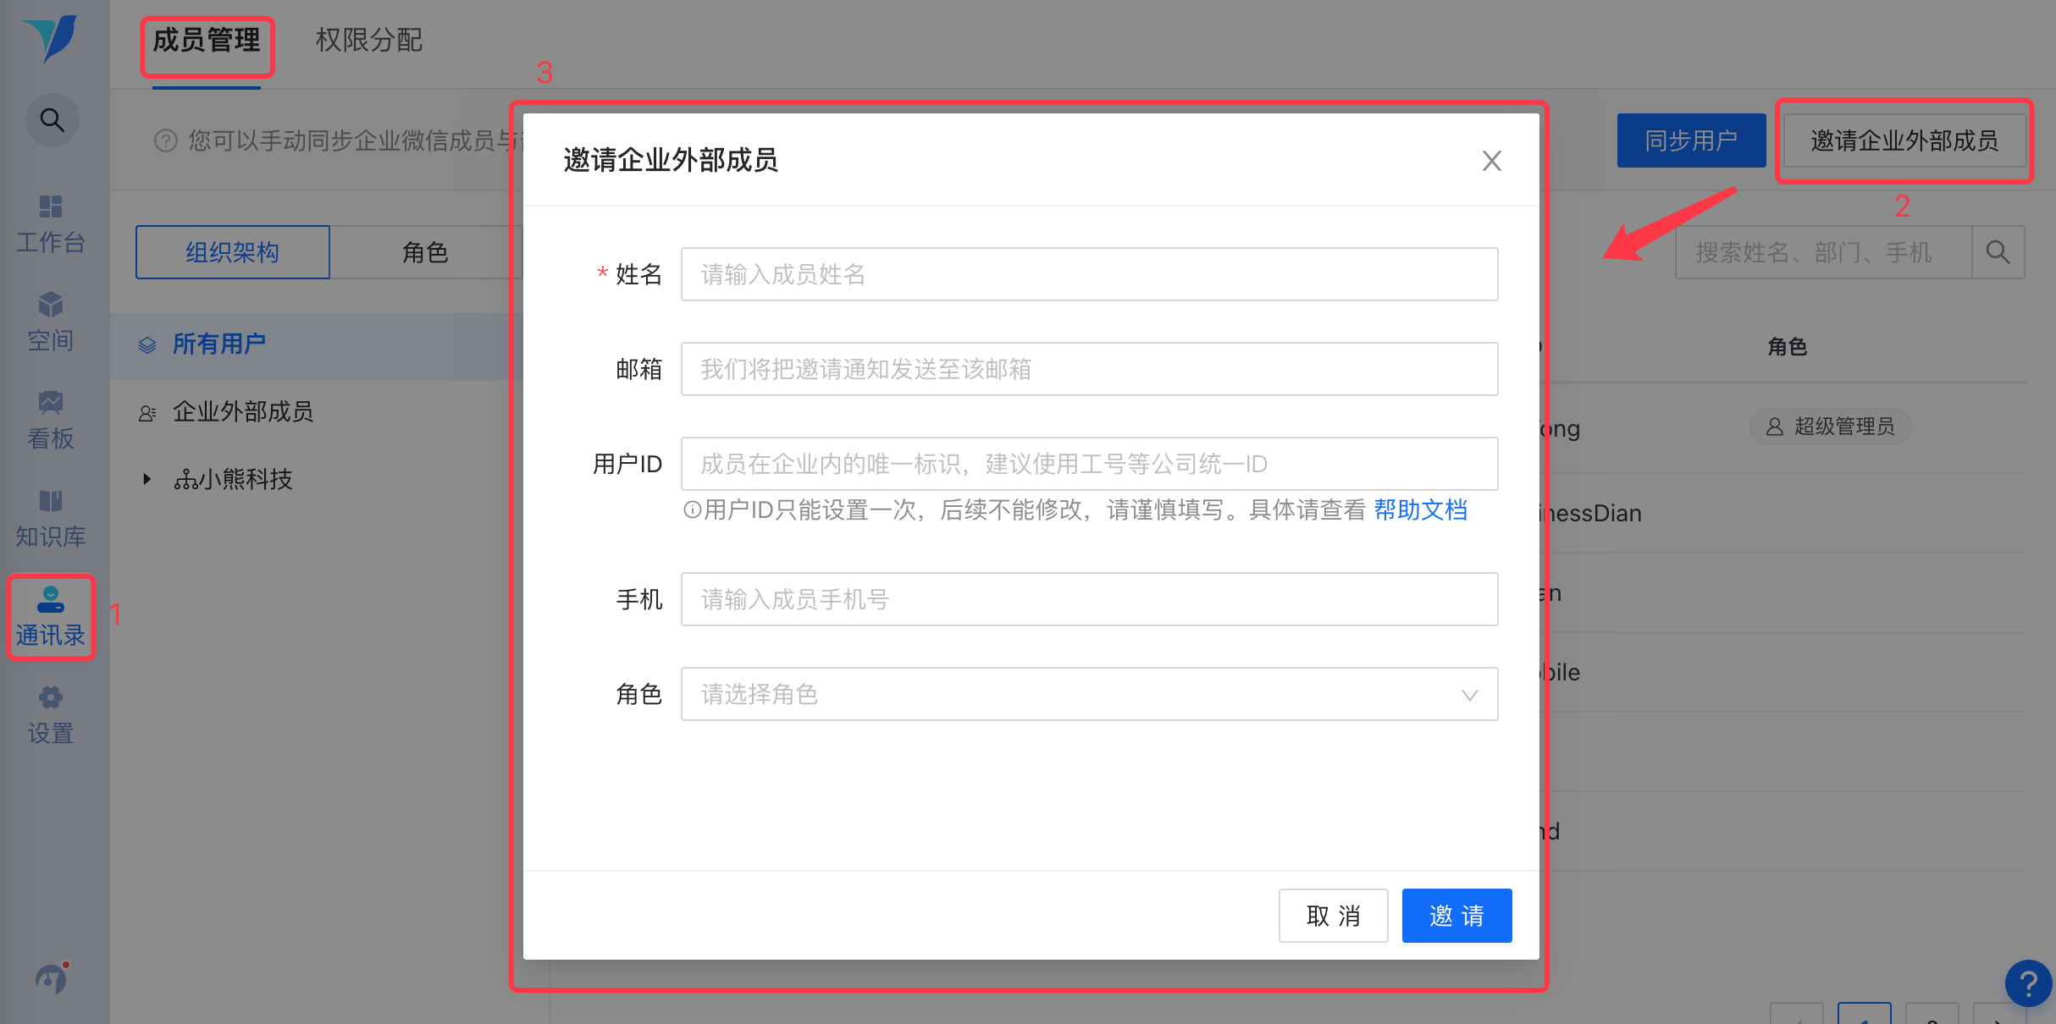Click the search magnifier icon in the sidebar
Image resolution: width=2056 pixels, height=1024 pixels.
click(x=52, y=120)
